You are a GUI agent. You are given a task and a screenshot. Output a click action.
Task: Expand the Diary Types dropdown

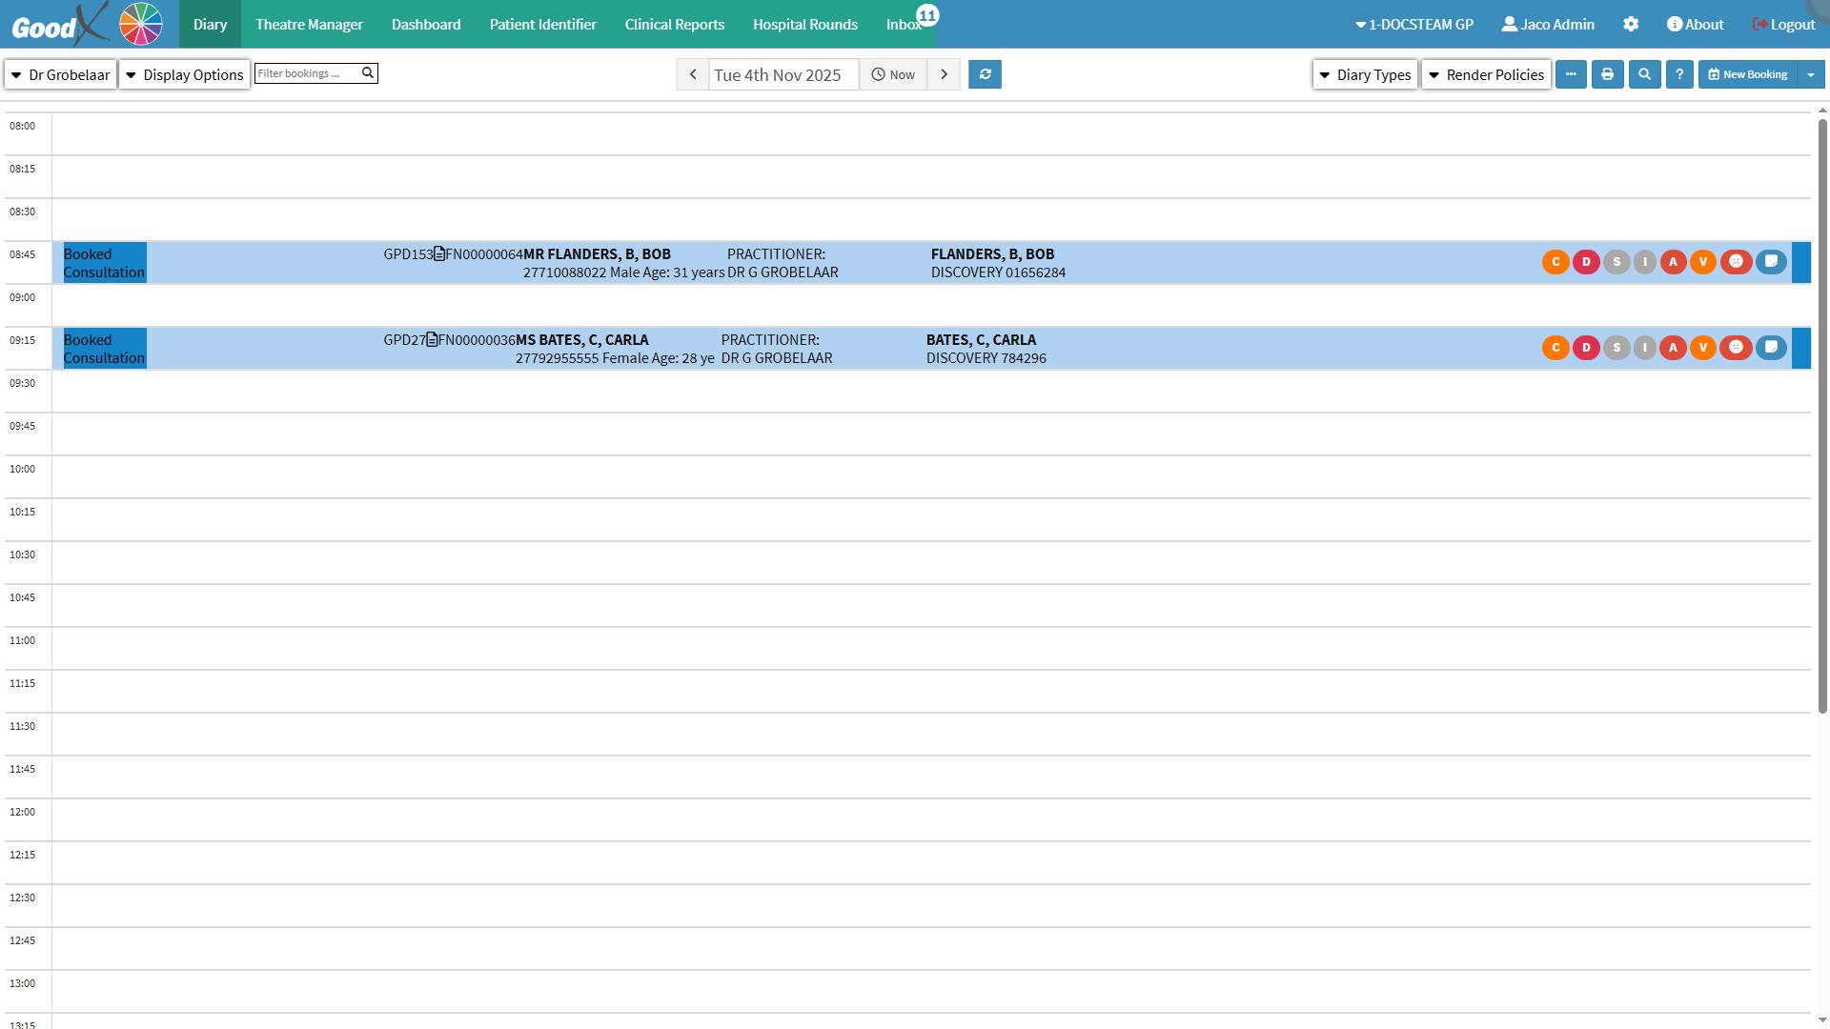point(1365,74)
